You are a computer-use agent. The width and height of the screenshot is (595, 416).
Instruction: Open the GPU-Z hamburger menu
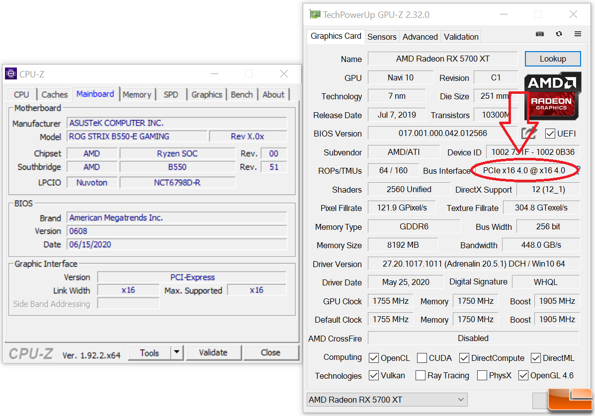(x=578, y=34)
